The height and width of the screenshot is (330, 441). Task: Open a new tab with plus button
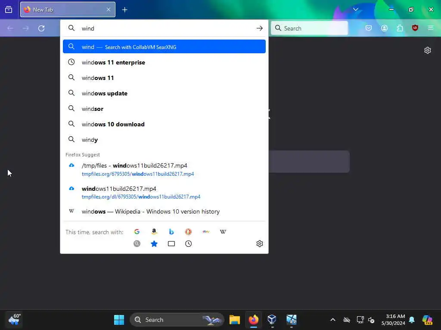click(124, 10)
